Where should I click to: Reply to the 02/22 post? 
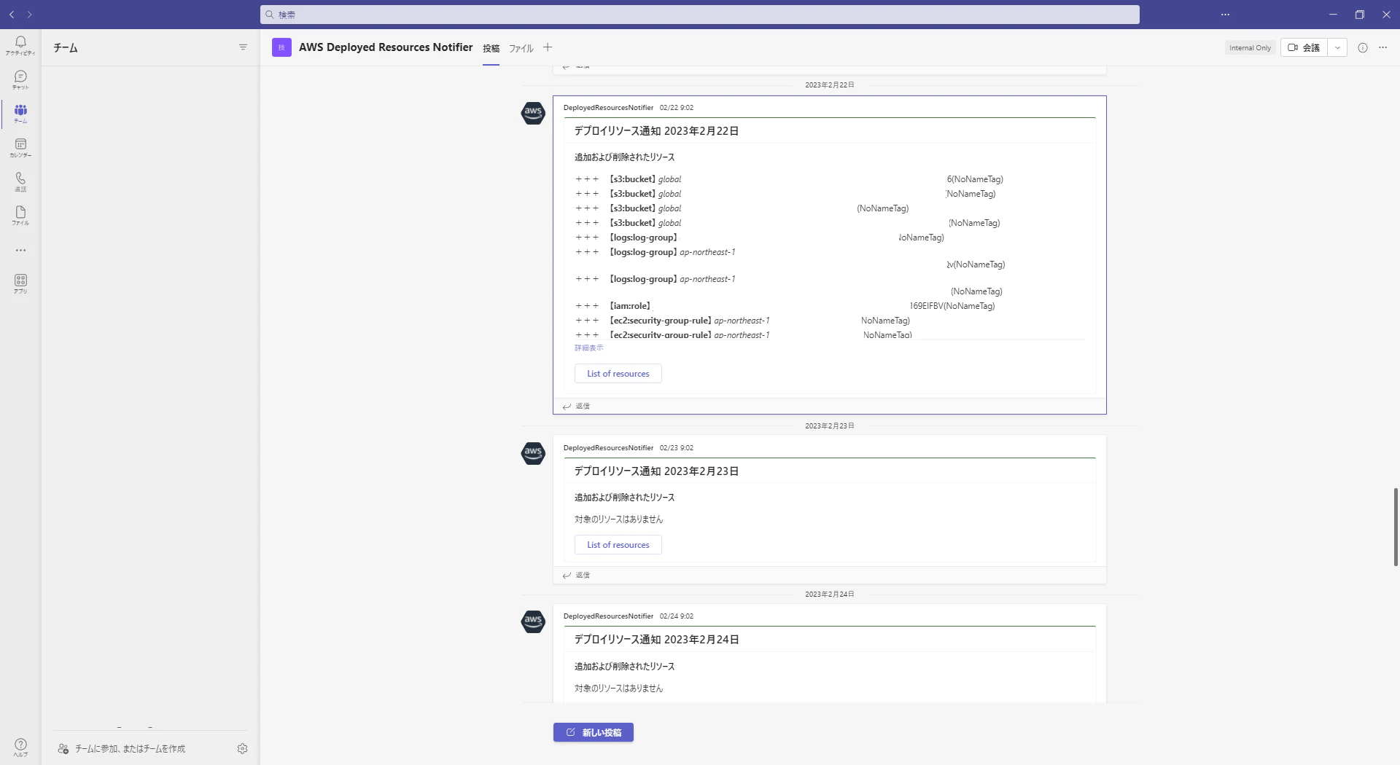pos(576,407)
